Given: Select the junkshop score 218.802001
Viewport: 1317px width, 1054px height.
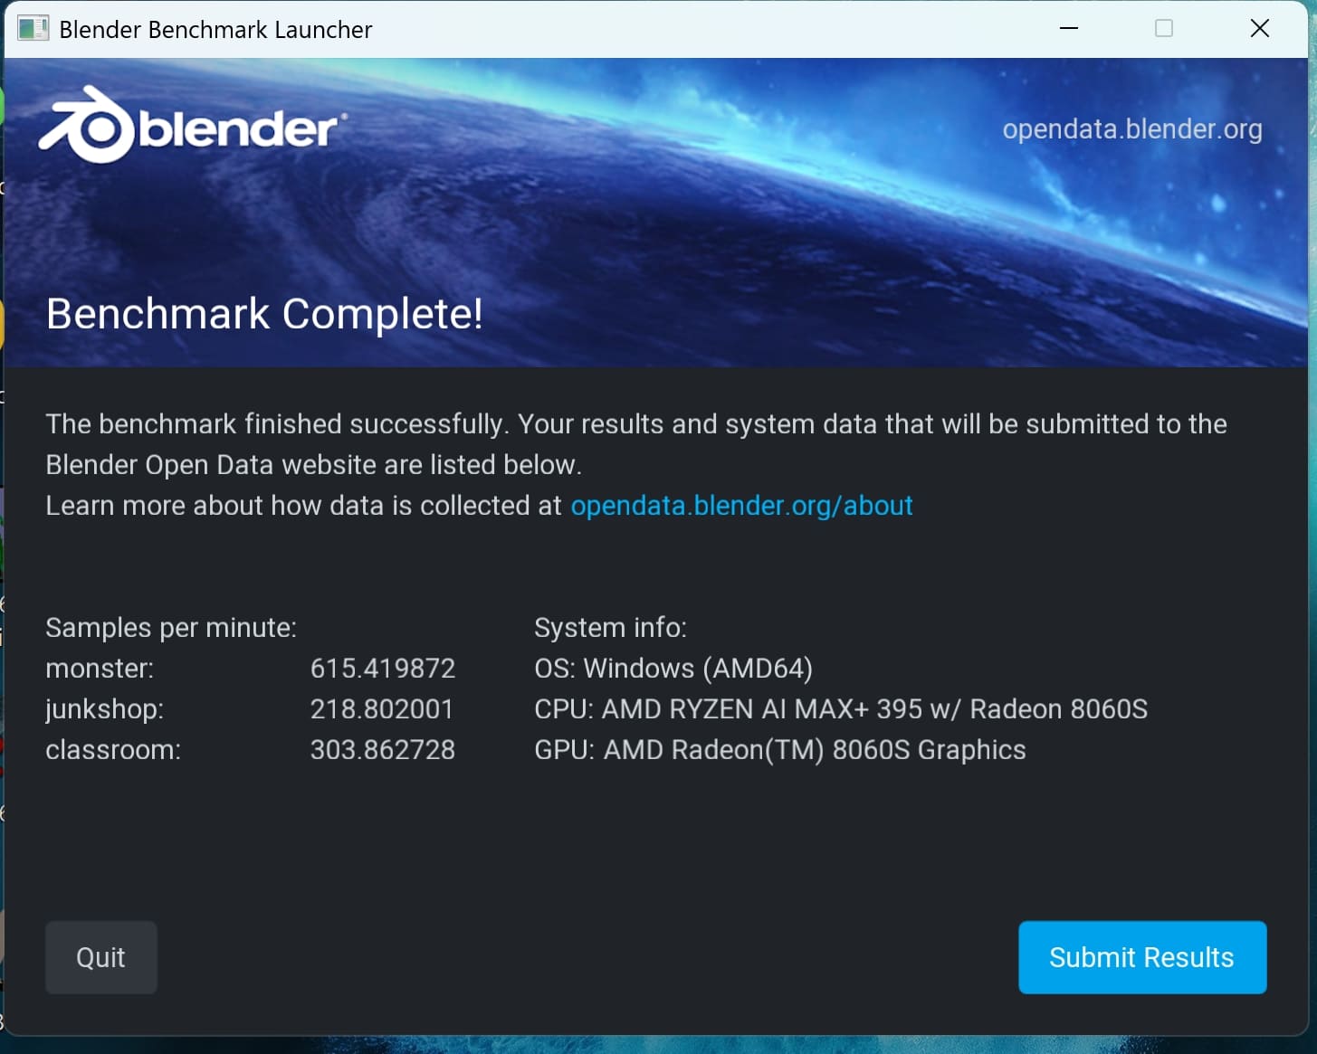Looking at the screenshot, I should point(382,709).
